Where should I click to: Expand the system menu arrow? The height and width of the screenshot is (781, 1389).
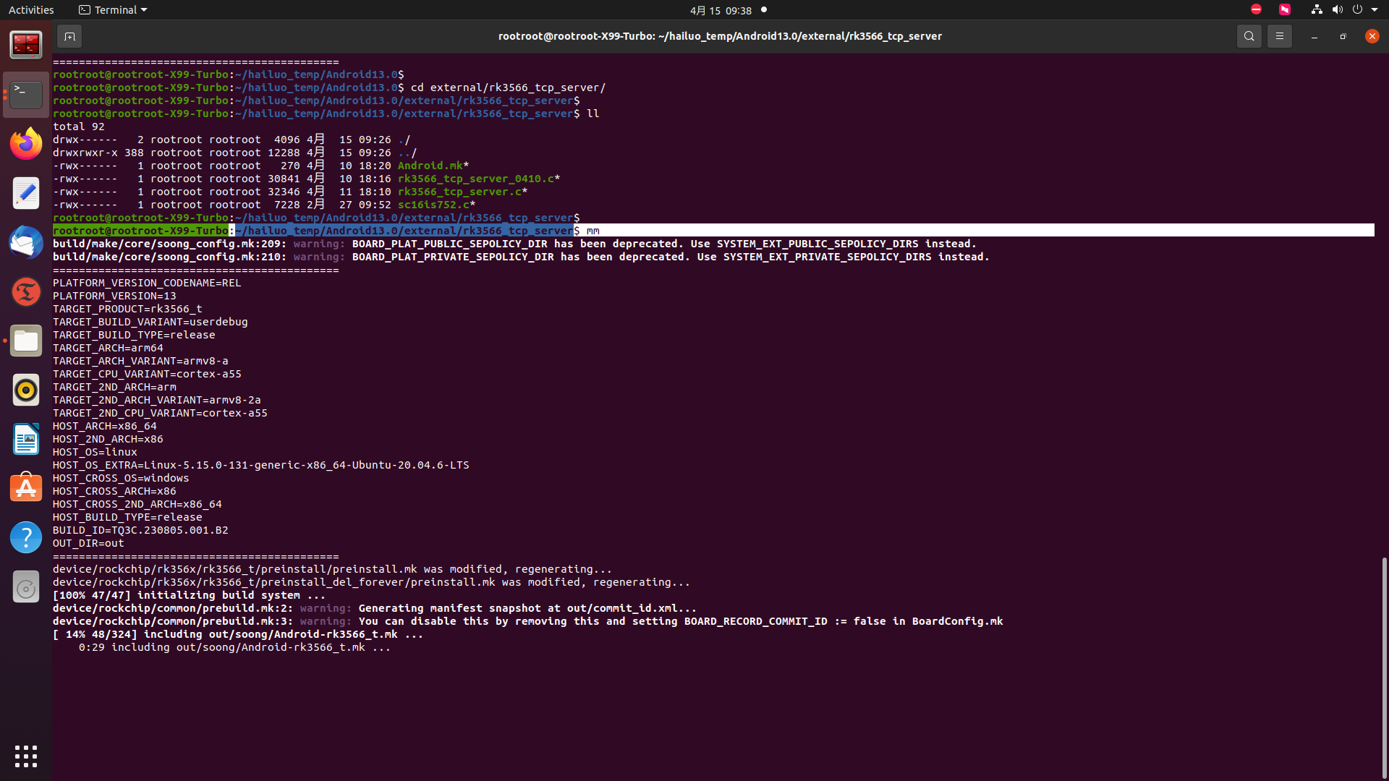pos(1375,10)
